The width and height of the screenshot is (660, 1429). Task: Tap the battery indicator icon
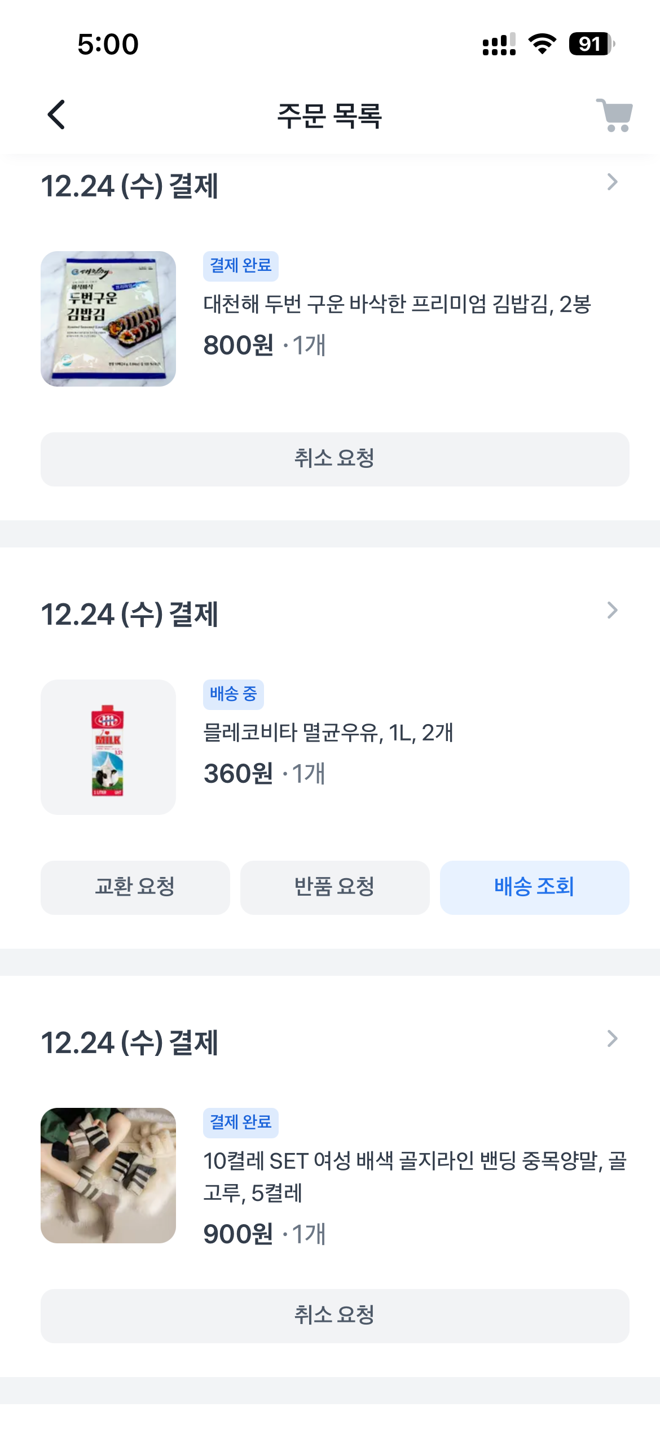click(591, 44)
